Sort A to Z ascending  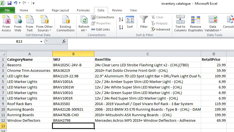pos(121,19)
